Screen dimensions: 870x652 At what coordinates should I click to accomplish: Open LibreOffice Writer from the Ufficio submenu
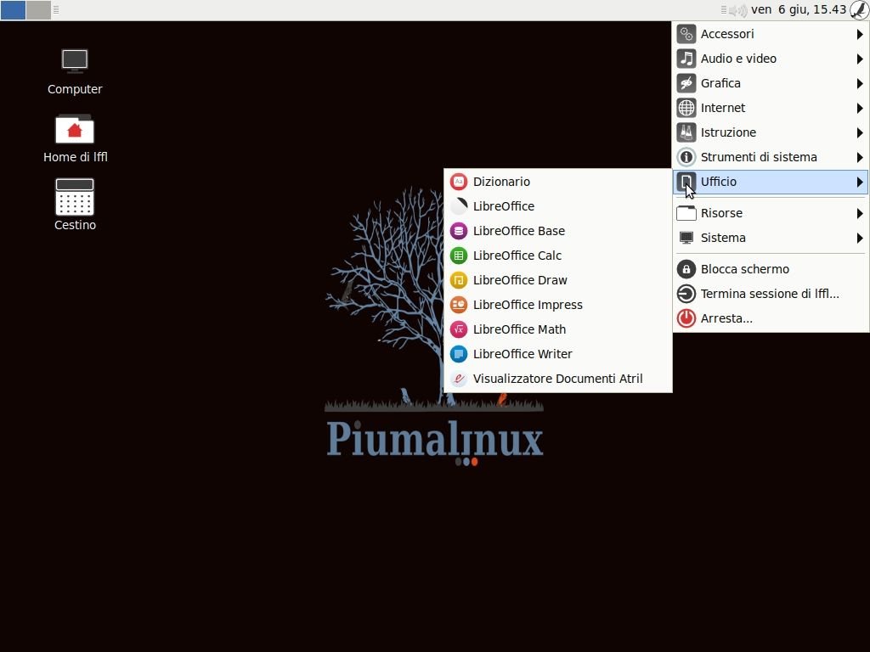(x=522, y=354)
